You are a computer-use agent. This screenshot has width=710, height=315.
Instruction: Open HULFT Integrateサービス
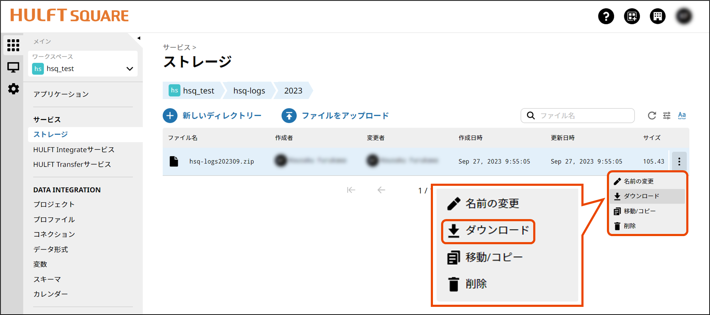click(x=74, y=150)
